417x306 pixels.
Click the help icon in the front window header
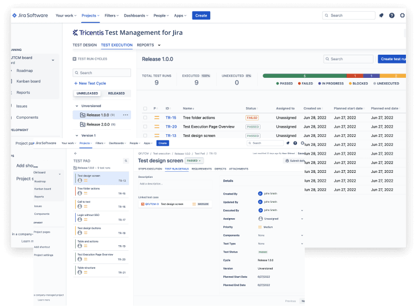click(295, 143)
